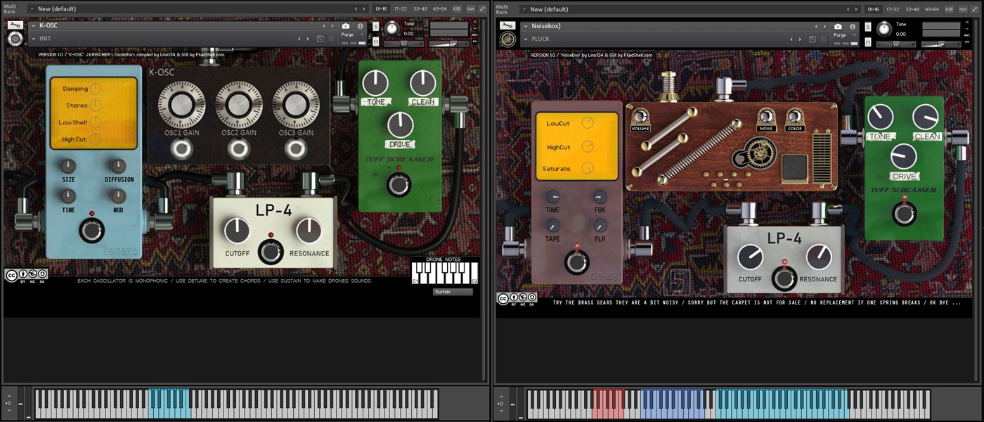Delete the PLUCK snapshot with trash icon
This screenshot has height=422, width=984.
click(x=823, y=39)
